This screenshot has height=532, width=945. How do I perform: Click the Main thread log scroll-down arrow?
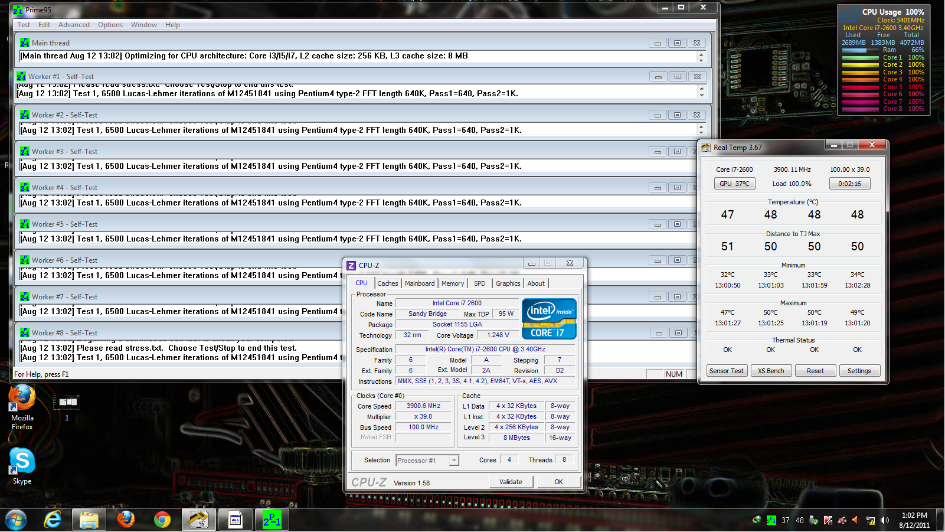(x=701, y=60)
